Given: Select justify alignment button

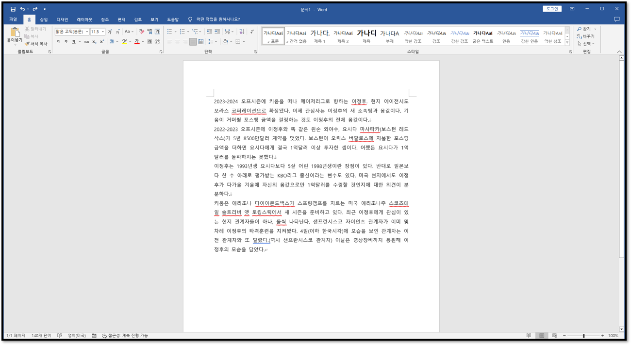Looking at the screenshot, I should click(193, 42).
